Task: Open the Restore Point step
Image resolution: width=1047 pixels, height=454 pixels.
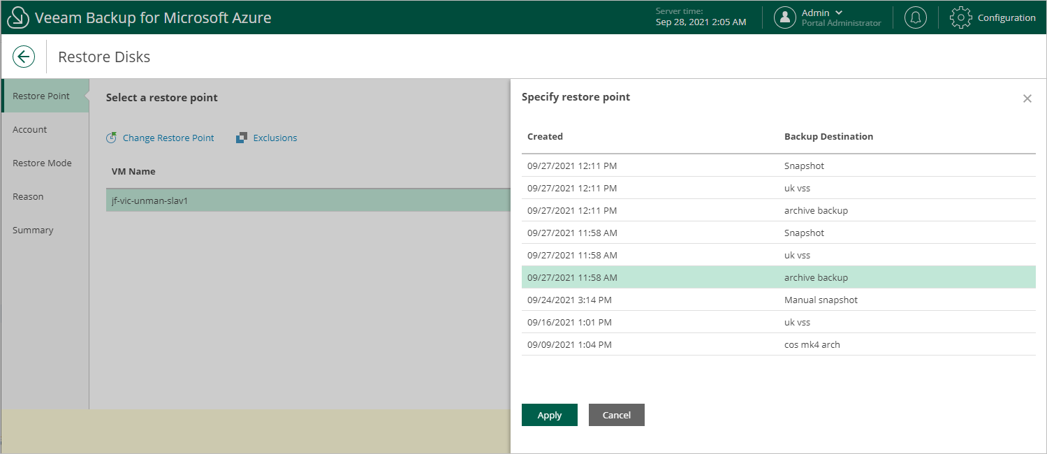Action: [x=45, y=96]
